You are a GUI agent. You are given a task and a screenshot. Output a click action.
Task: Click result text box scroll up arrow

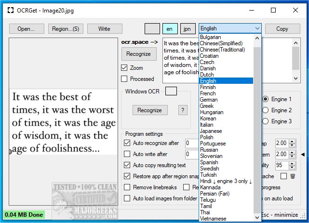[296, 43]
